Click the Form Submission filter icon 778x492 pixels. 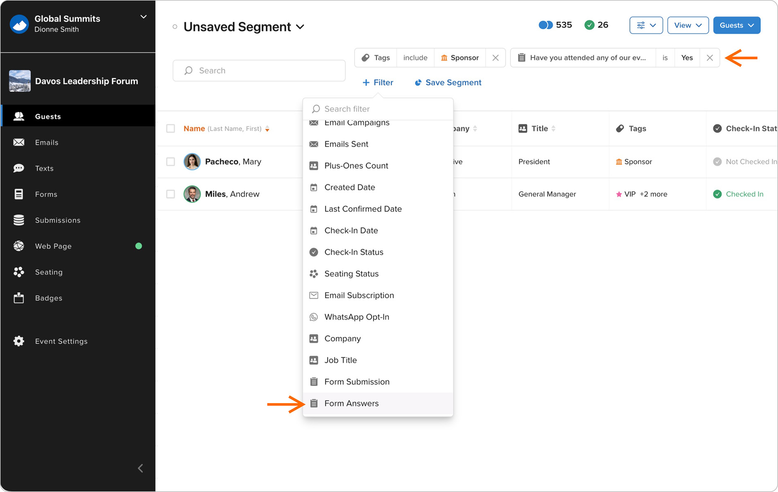tap(314, 382)
